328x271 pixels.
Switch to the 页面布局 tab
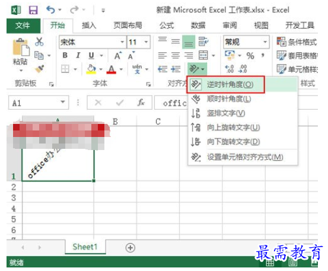click(x=128, y=25)
